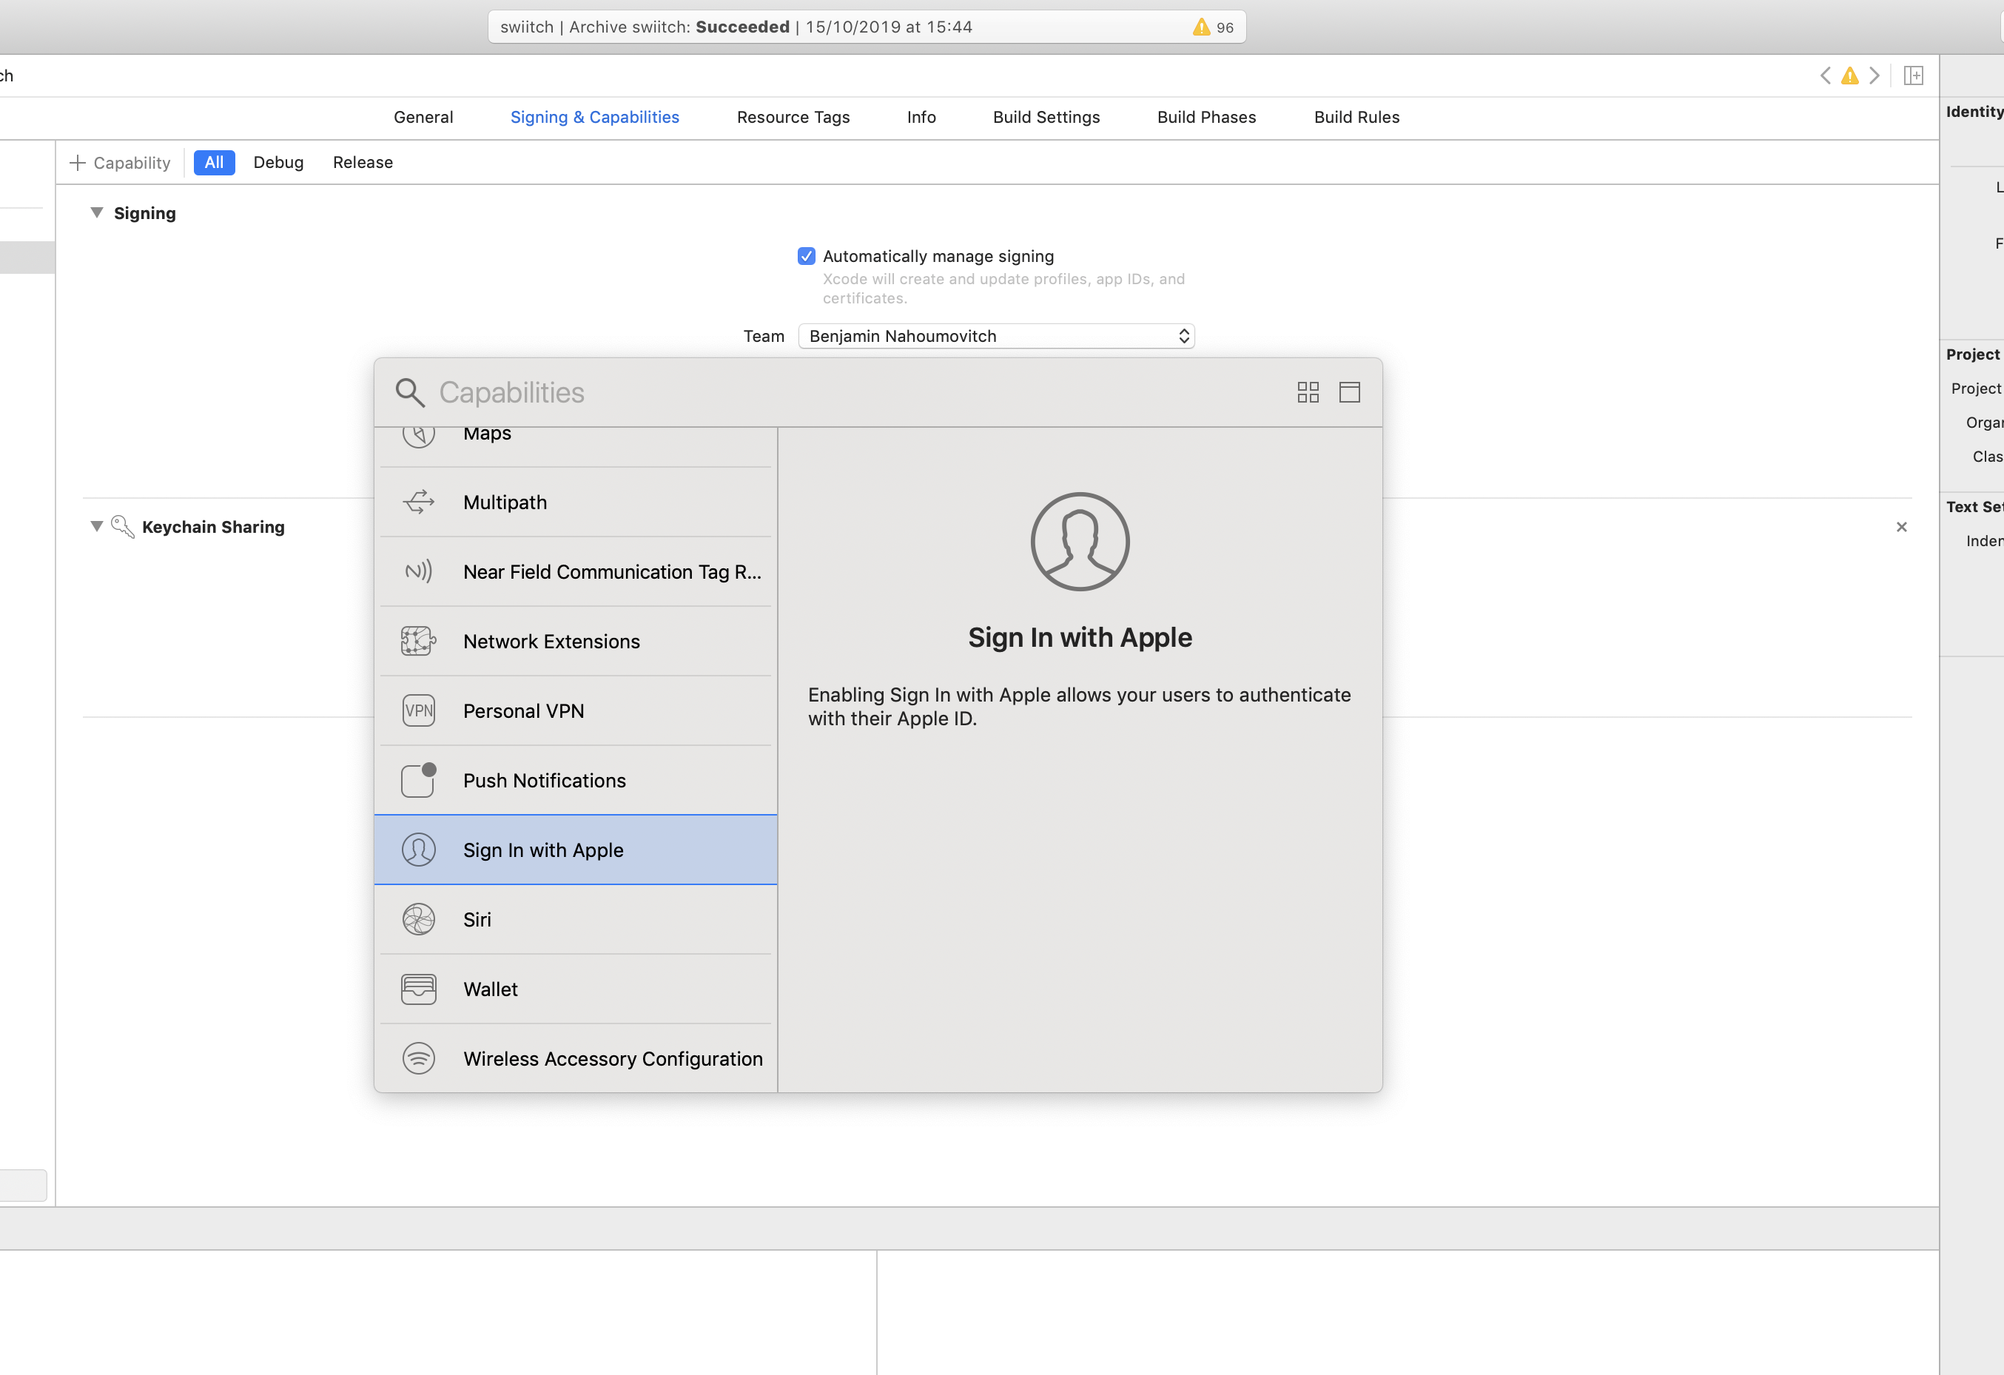Screen dimensions: 2004x1375
Task: Click the Wallet capability icon
Action: click(x=418, y=989)
